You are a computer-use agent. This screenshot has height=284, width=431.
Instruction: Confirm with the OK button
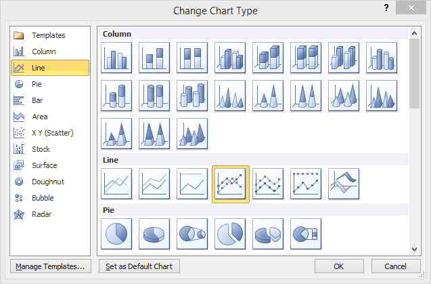click(339, 266)
